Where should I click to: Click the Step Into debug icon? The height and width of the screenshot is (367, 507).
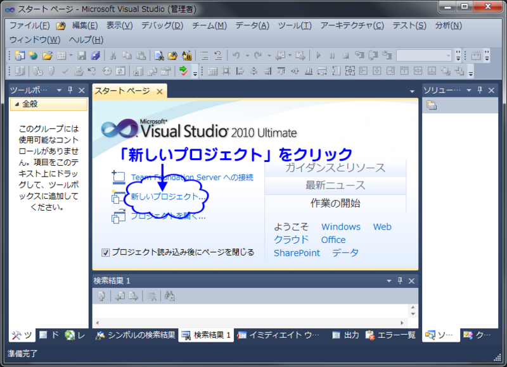pyautogui.click(x=359, y=56)
